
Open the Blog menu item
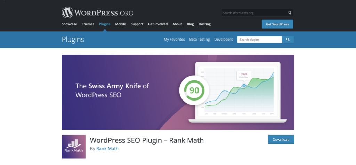190,24
